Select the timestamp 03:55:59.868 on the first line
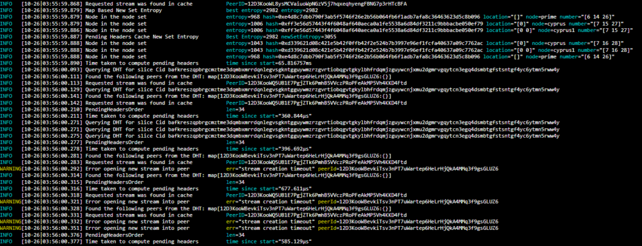Screen dimensions: 642x246 tap(51, 4)
